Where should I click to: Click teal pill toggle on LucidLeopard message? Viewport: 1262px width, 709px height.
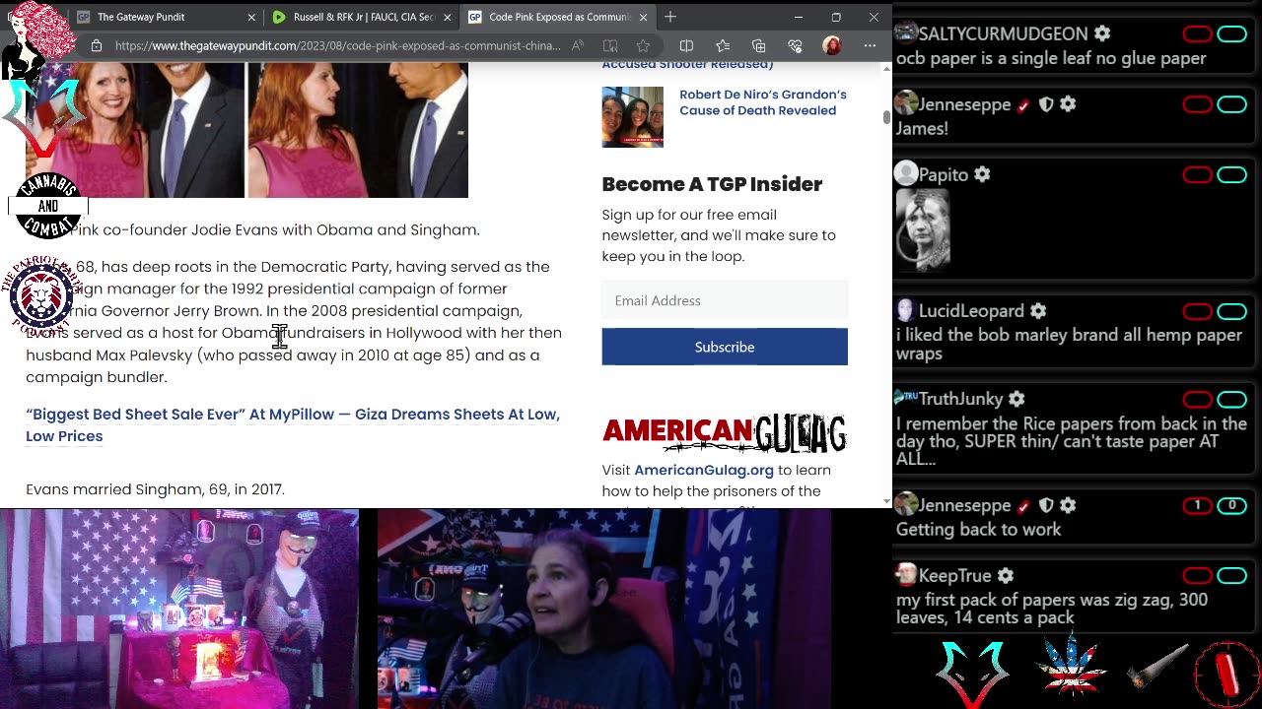1232,311
